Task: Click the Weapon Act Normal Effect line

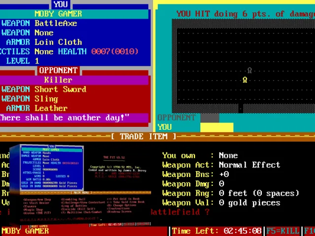Action: [x=221, y=165]
